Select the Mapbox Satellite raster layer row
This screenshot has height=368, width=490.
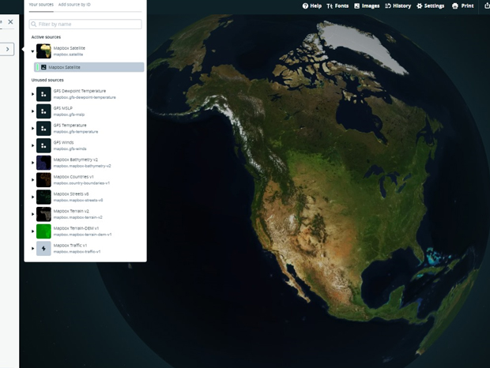89,67
